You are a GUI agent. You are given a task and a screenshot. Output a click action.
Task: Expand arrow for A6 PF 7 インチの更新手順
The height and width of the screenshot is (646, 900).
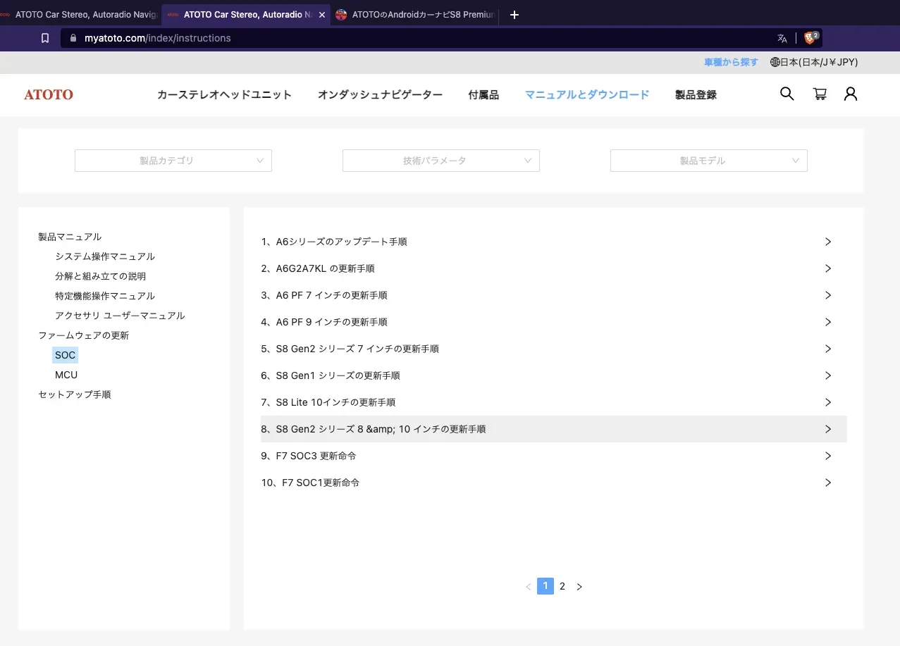(828, 295)
